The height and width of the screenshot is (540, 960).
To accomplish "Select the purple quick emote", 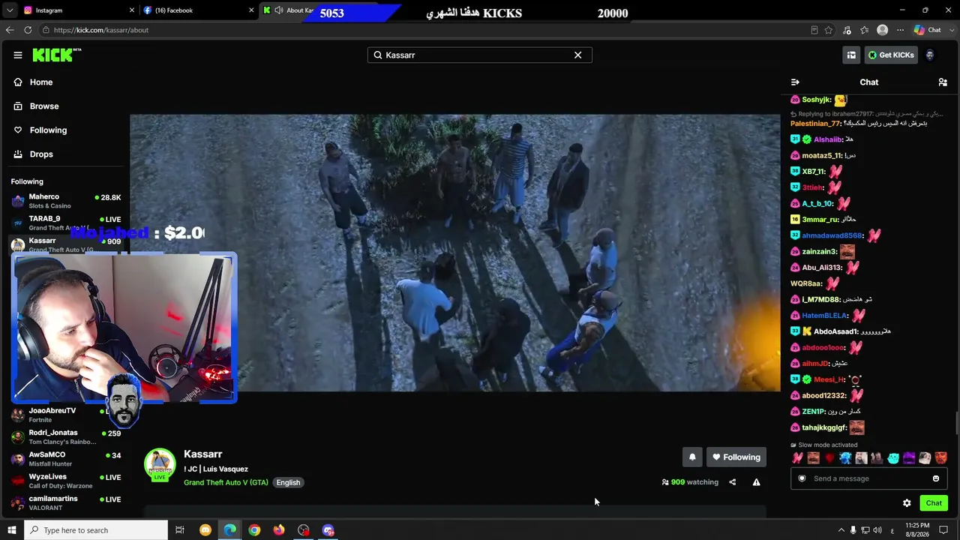I will tap(909, 458).
